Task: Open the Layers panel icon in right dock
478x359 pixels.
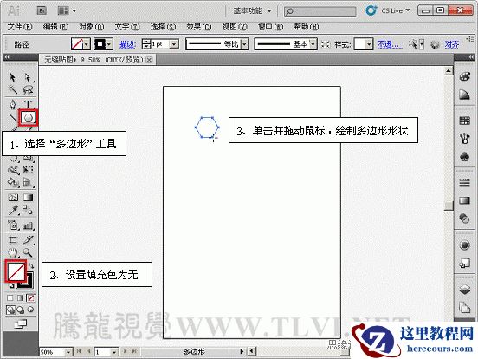Action: pyautogui.click(x=464, y=290)
